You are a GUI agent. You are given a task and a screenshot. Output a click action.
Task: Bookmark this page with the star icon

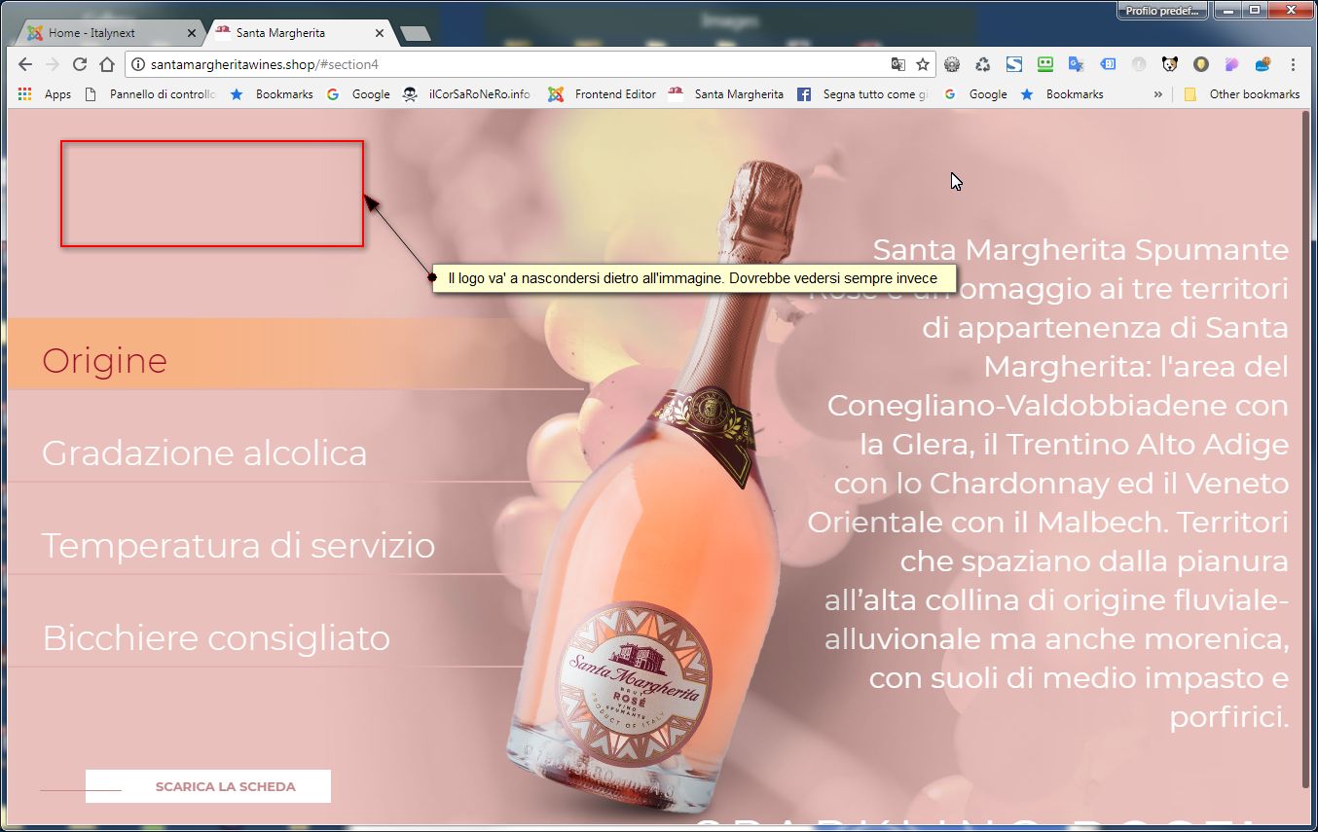(922, 64)
